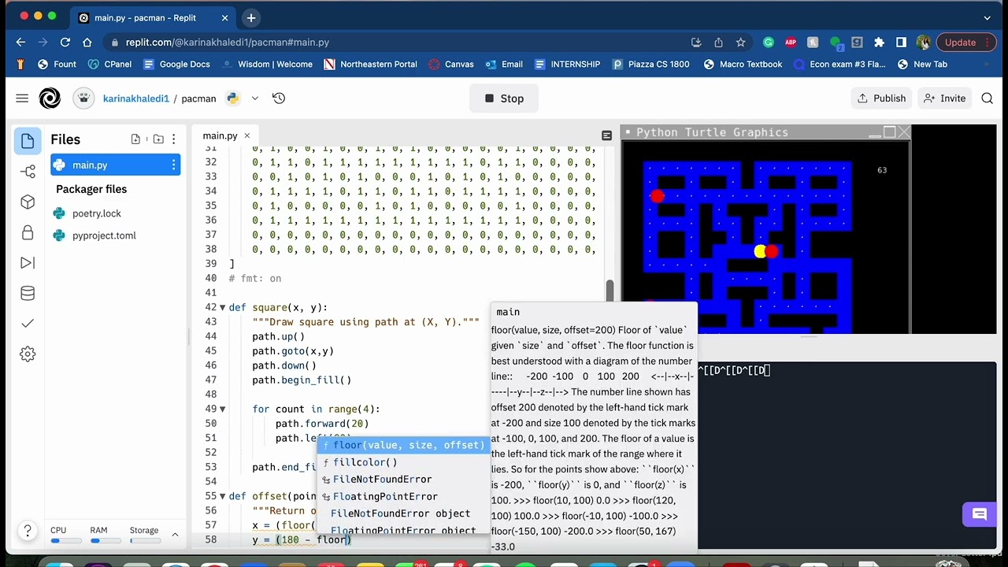The height and width of the screenshot is (567, 1008).
Task: Select the floor(value, size, offset) suggestion
Action: [402, 446]
